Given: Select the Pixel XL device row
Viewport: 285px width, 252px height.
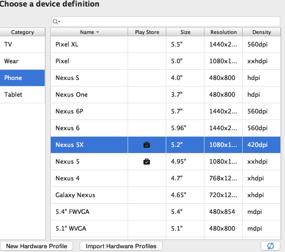Looking at the screenshot, I should pyautogui.click(x=165, y=45).
